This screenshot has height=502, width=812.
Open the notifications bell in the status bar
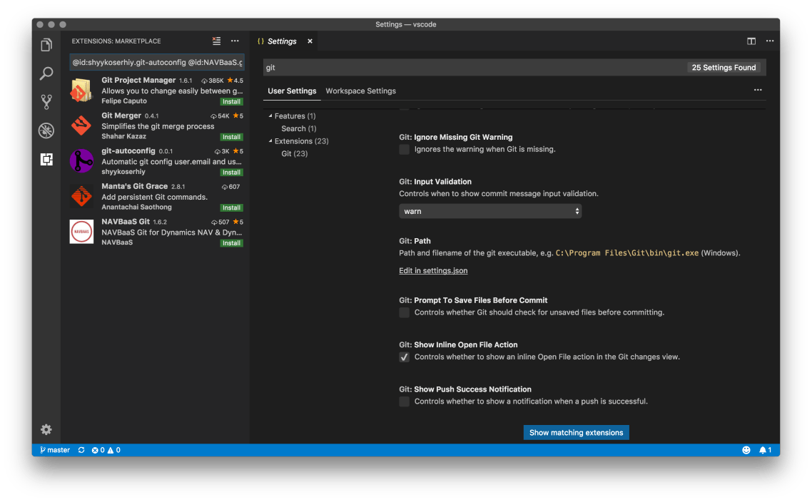[764, 449]
